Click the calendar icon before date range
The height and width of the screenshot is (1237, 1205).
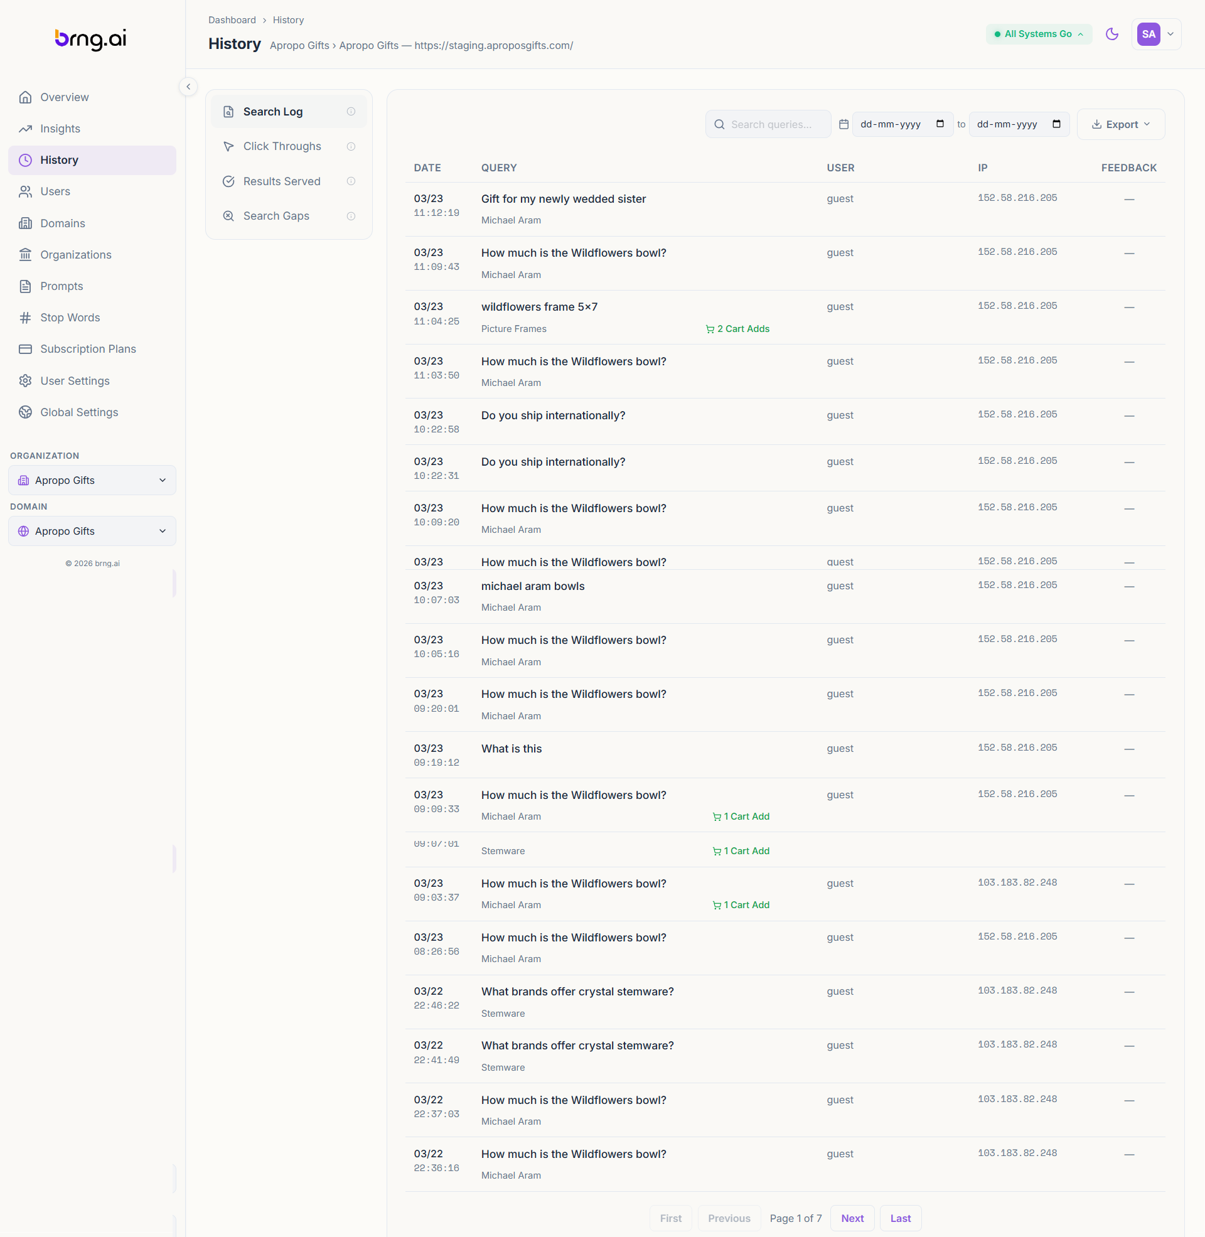coord(843,125)
